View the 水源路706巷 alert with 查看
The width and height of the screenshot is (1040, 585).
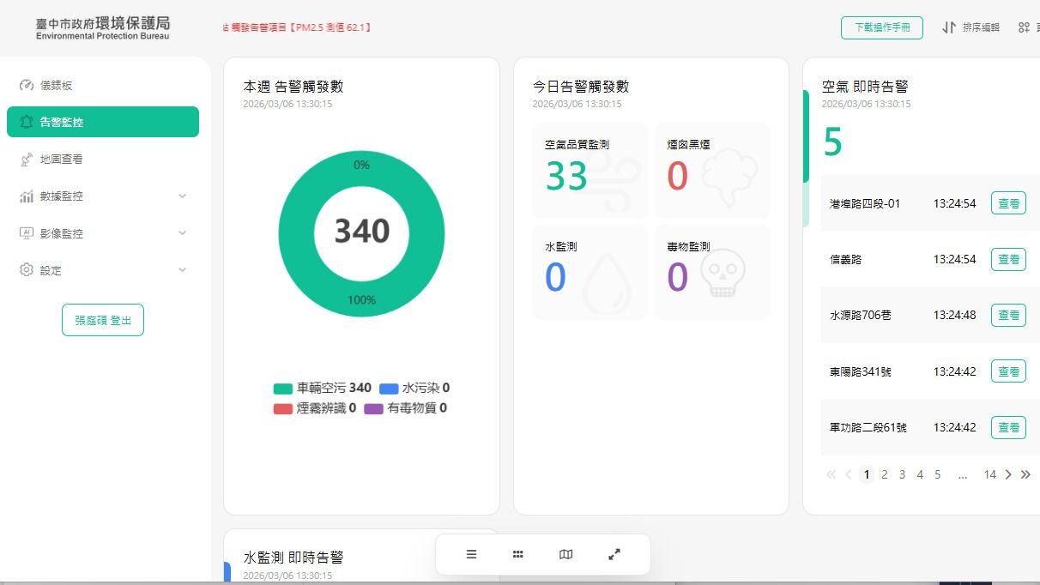tap(1008, 315)
